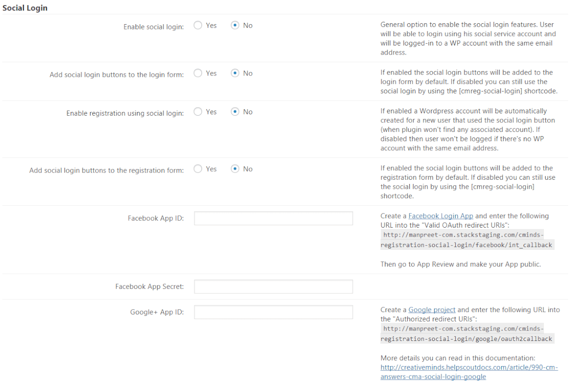Viewport: 569px width, 386px height.
Task: Click the "Facebook App ID:" label
Action: coord(156,219)
